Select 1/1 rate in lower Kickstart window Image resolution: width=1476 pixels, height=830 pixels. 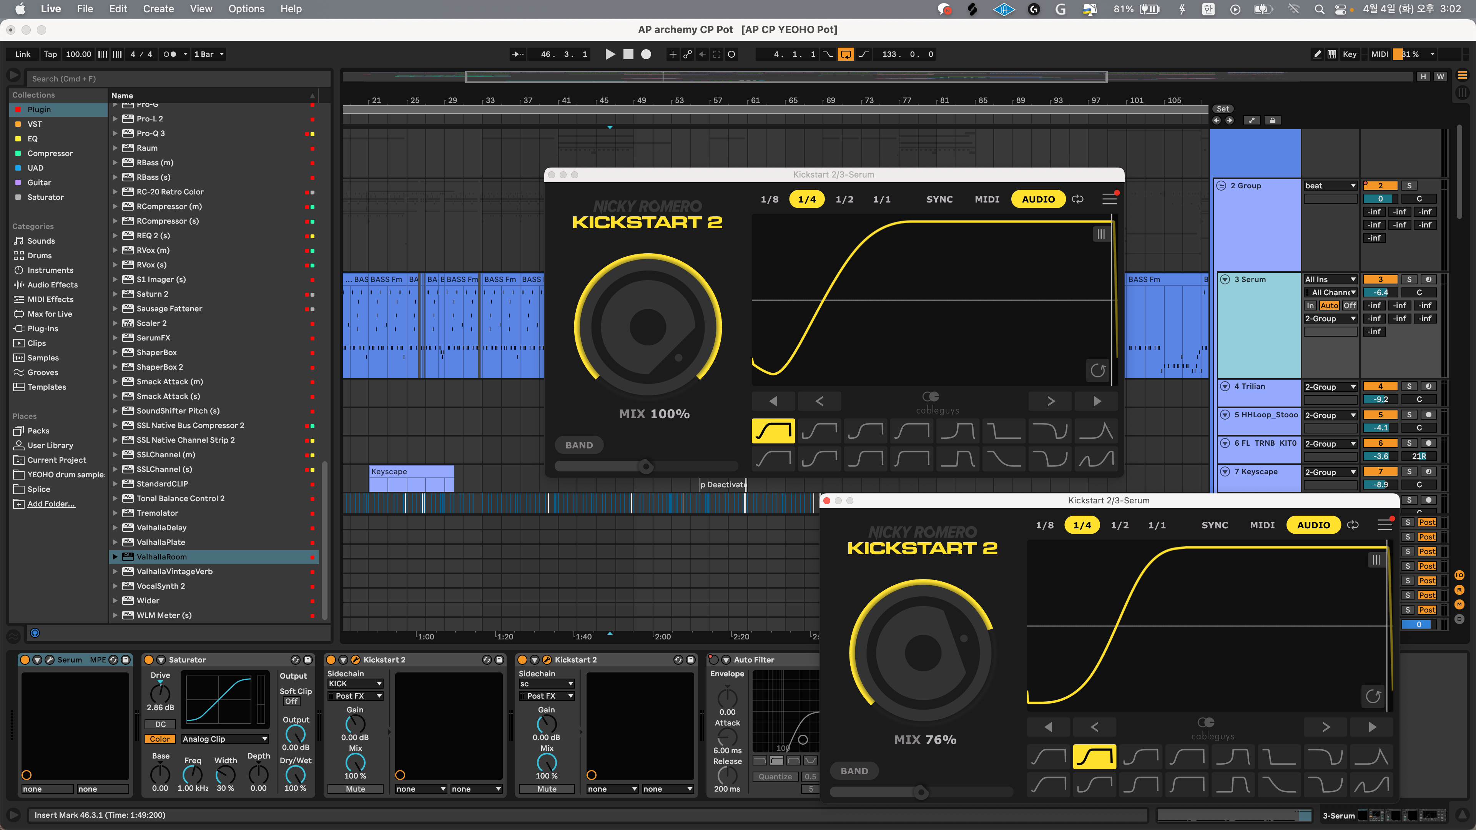tap(1157, 525)
